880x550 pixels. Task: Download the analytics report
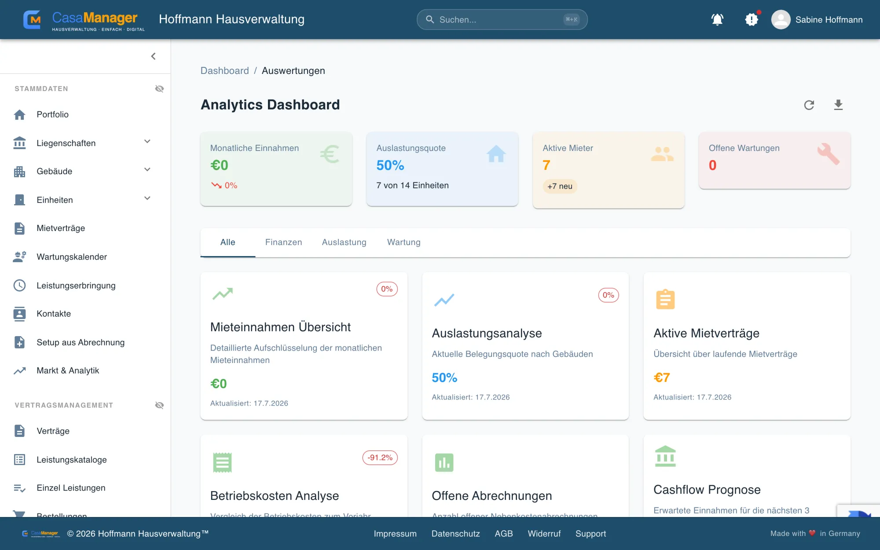click(838, 105)
